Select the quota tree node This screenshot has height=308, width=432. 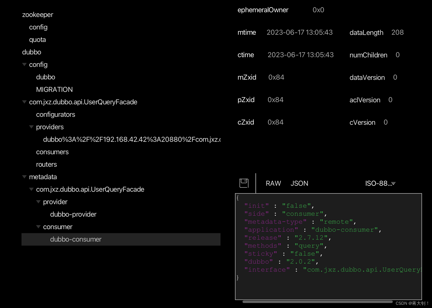pyautogui.click(x=37, y=40)
